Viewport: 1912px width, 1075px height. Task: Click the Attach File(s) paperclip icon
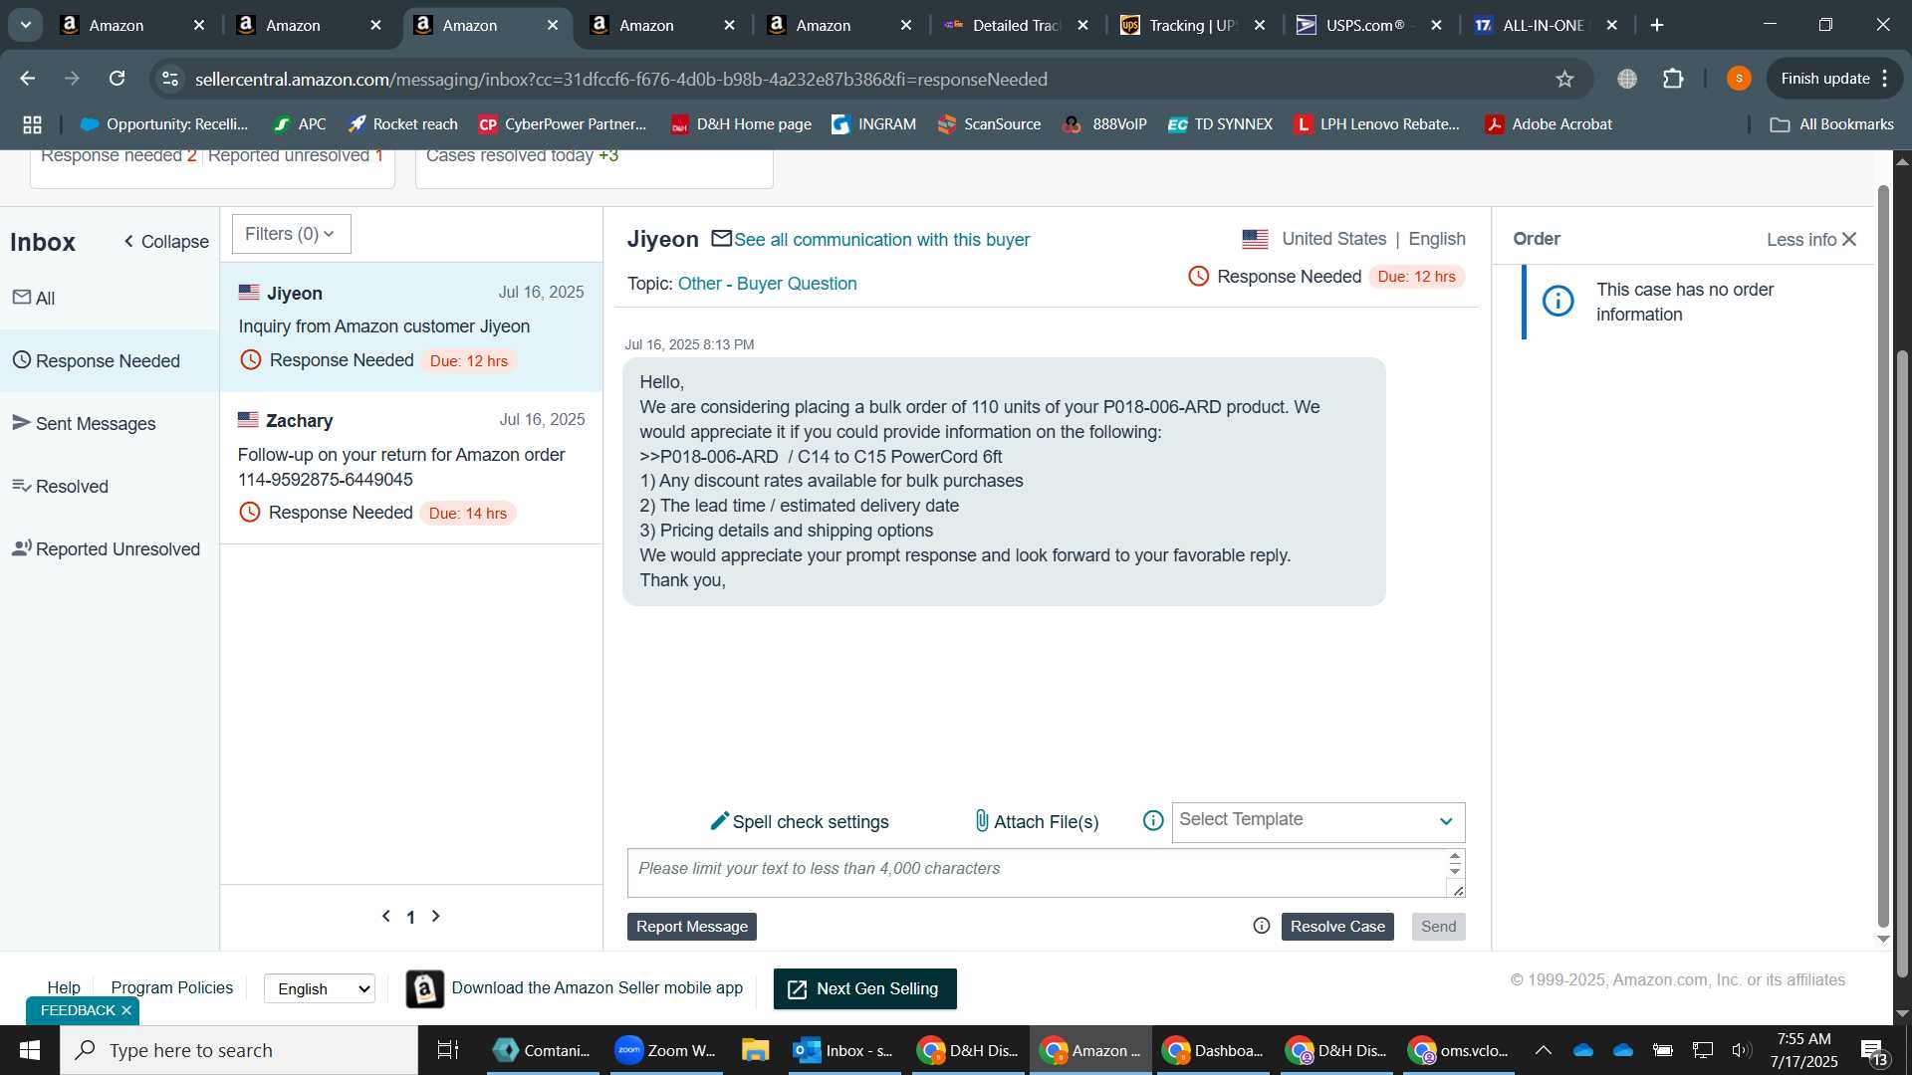point(982,821)
